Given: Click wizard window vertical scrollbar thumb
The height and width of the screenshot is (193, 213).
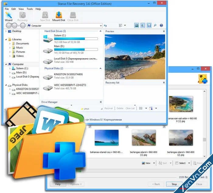Looking at the screenshot, I should (204, 139).
